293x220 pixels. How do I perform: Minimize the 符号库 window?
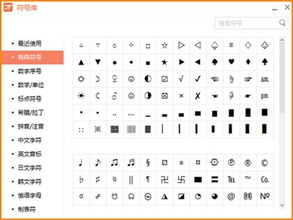pyautogui.click(x=275, y=9)
